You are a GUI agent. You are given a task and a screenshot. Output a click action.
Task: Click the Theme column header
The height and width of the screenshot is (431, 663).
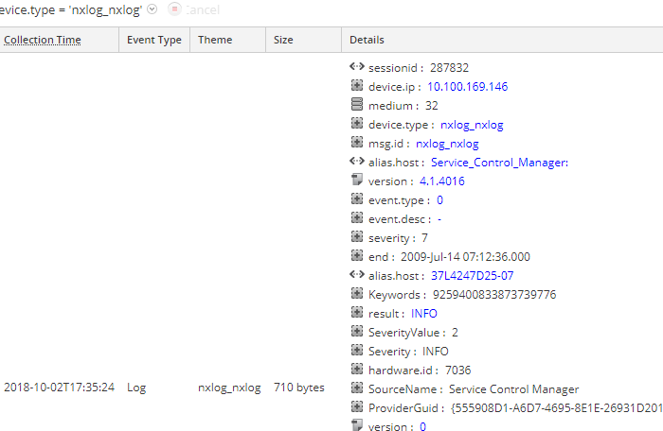pos(214,40)
